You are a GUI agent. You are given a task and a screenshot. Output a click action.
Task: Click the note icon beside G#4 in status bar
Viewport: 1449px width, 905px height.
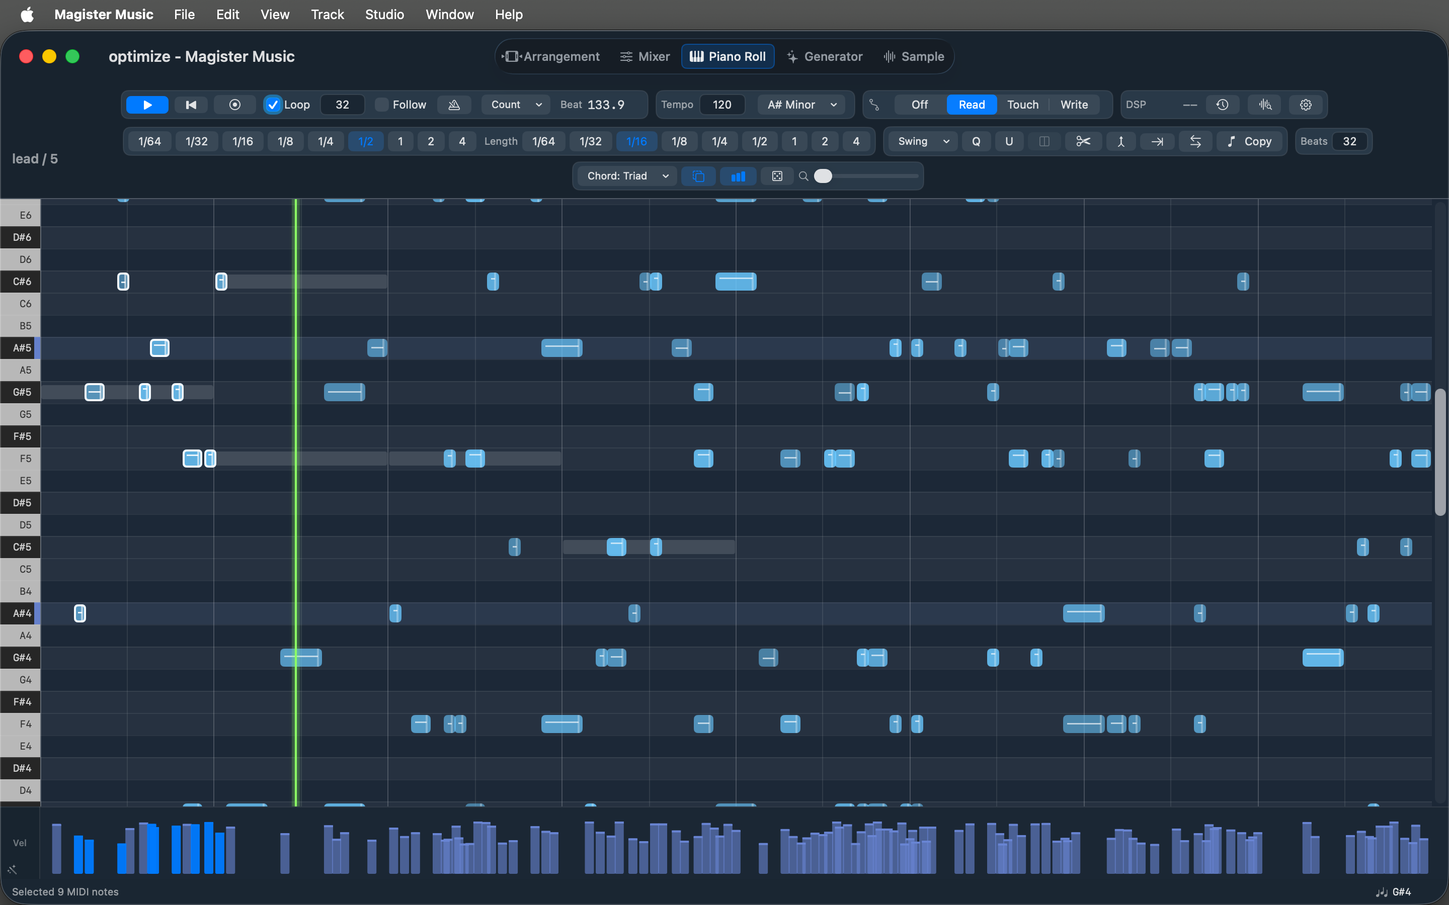pyautogui.click(x=1382, y=892)
